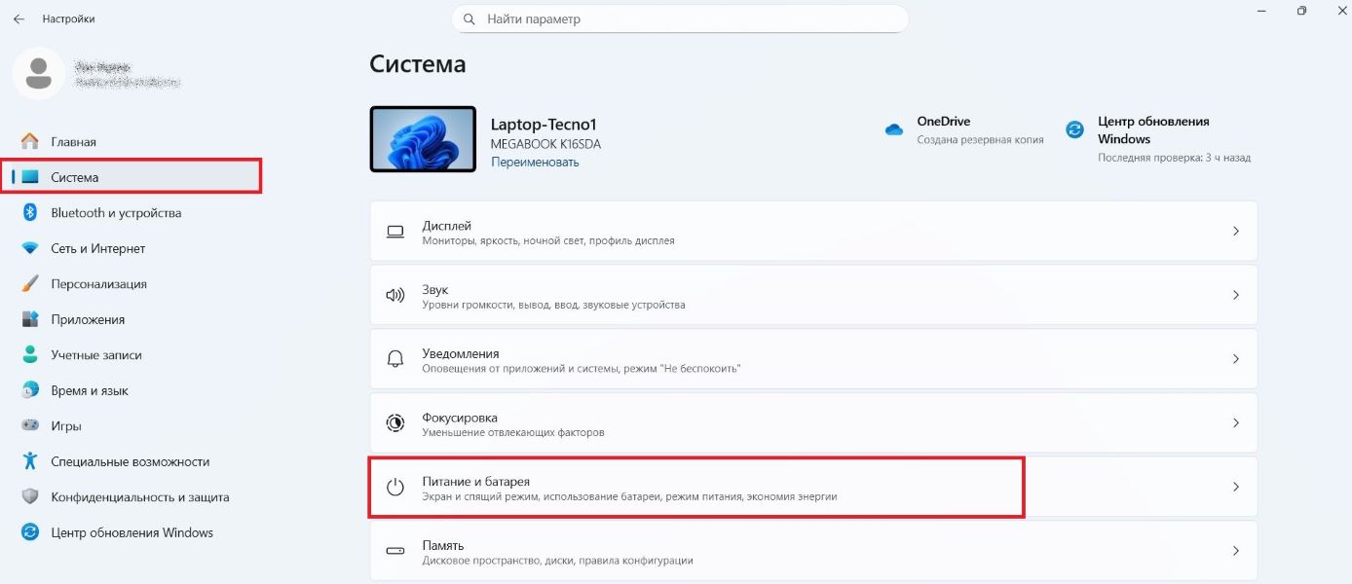Image resolution: width=1352 pixels, height=584 pixels.
Task: Expand the Память settings row
Action: 1235,551
